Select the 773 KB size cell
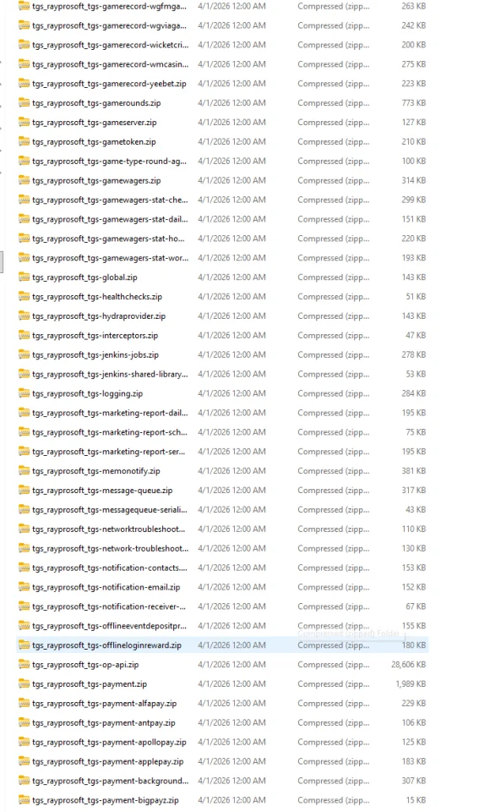Screen dimensions: 495x812 pyautogui.click(x=414, y=102)
